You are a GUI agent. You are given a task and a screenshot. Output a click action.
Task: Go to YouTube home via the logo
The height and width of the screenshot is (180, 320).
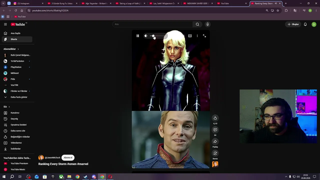point(18,24)
